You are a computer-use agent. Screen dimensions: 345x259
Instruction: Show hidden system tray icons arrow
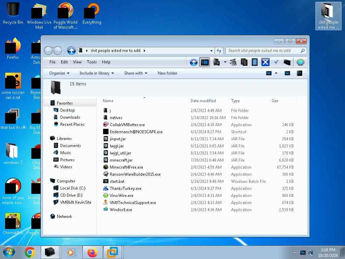click(294, 253)
